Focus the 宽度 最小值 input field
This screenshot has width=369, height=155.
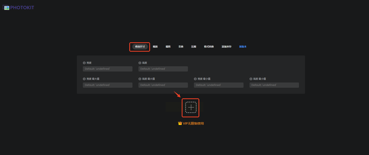[x=219, y=85]
